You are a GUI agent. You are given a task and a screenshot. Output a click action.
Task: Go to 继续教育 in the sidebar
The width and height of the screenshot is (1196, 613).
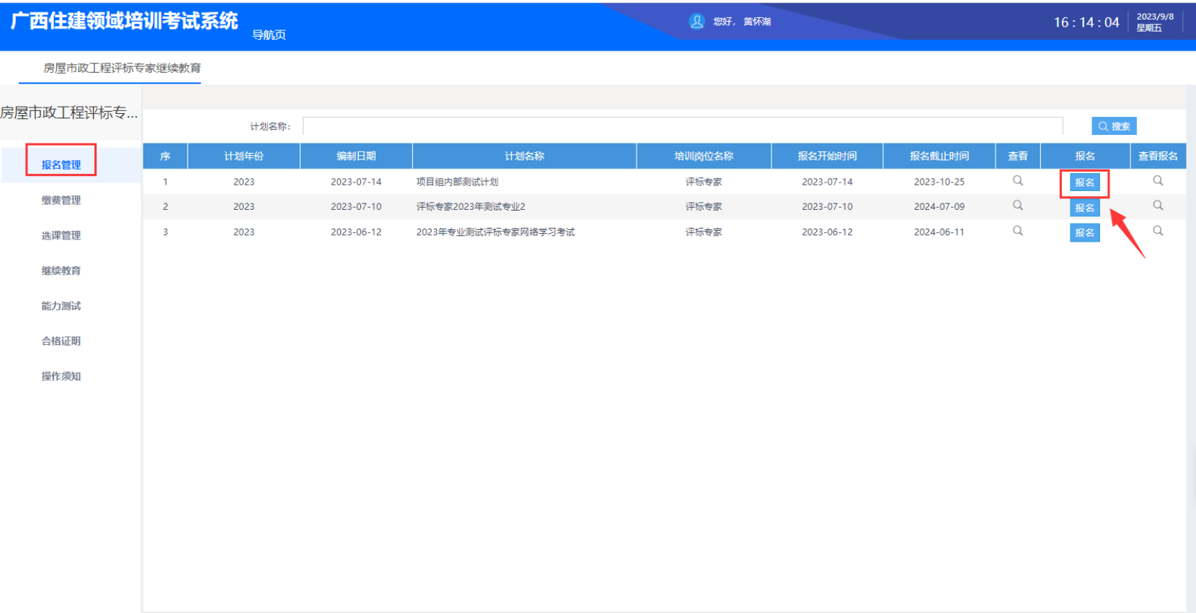pos(61,270)
